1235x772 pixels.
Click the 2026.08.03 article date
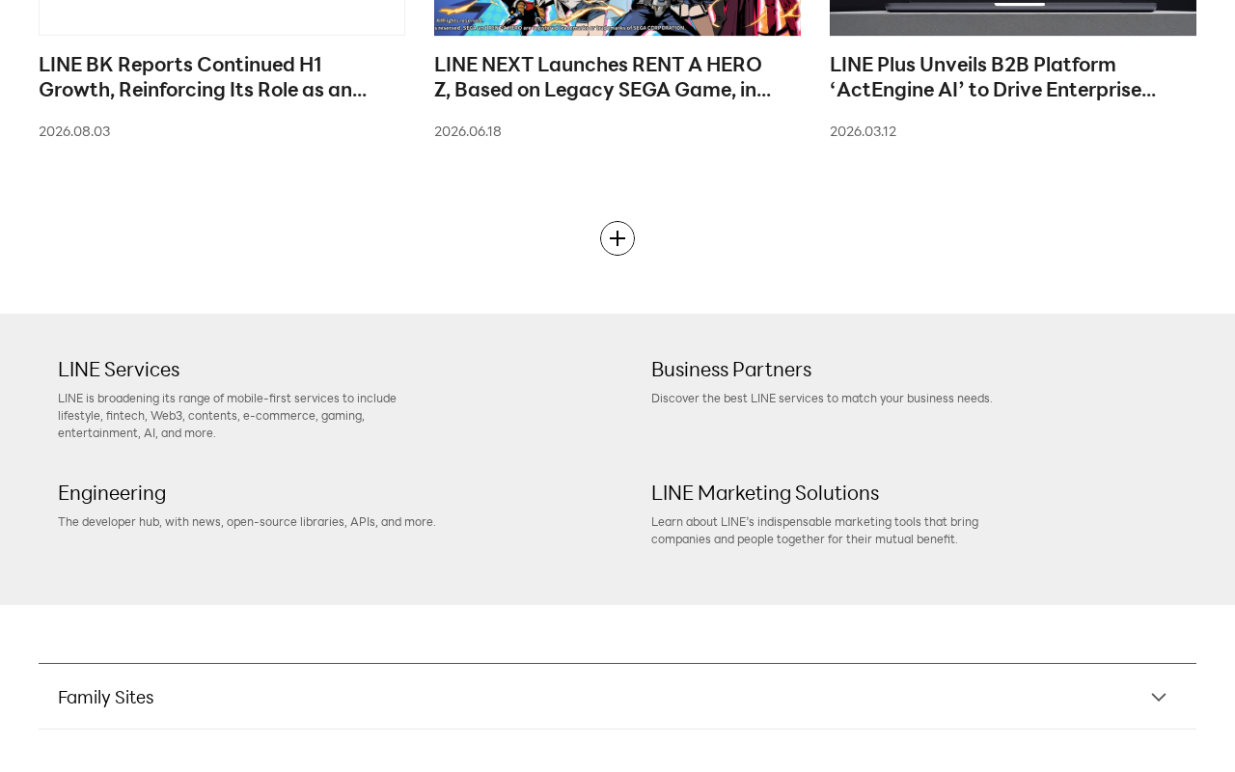[74, 131]
